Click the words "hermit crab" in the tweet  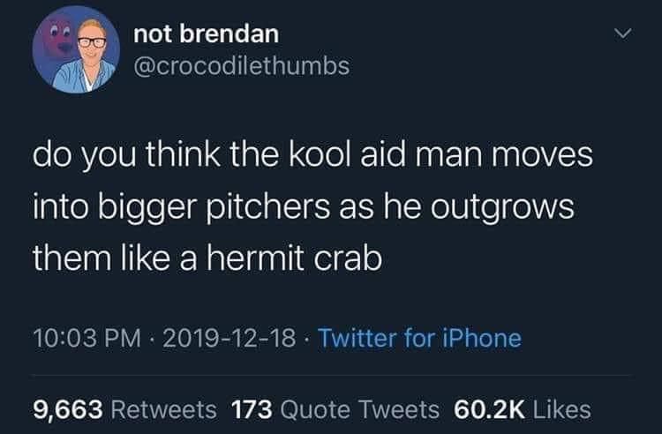click(294, 258)
